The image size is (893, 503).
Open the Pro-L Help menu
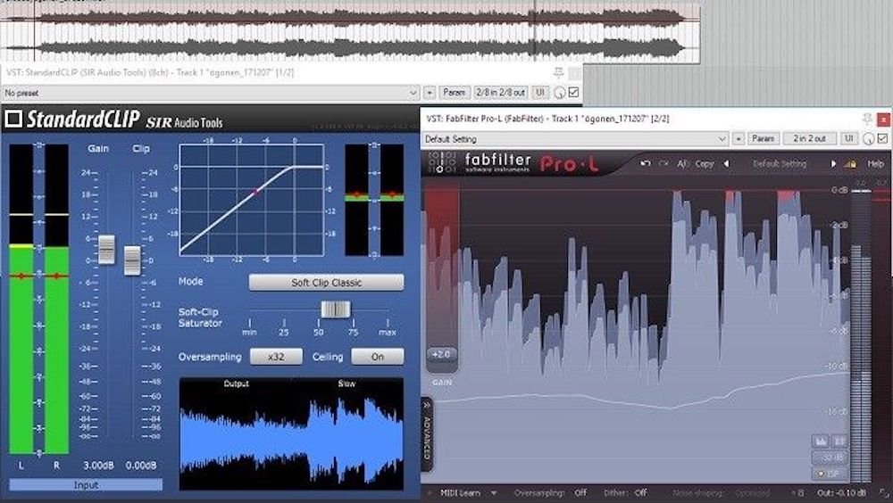(875, 164)
